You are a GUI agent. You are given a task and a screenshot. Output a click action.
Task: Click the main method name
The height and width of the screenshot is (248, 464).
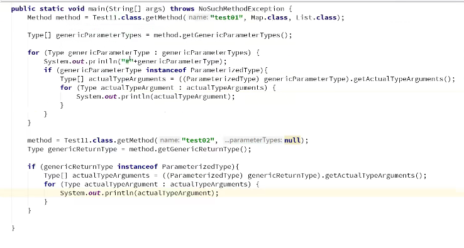(97, 9)
